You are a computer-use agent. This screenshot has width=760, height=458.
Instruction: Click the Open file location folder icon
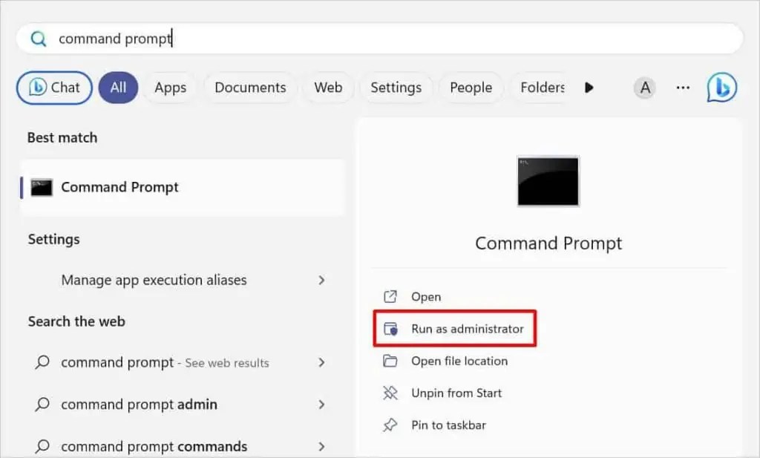(x=391, y=361)
